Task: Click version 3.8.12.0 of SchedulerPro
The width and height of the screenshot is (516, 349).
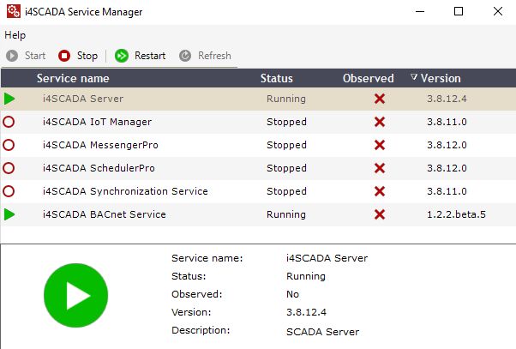Action: pos(447,168)
